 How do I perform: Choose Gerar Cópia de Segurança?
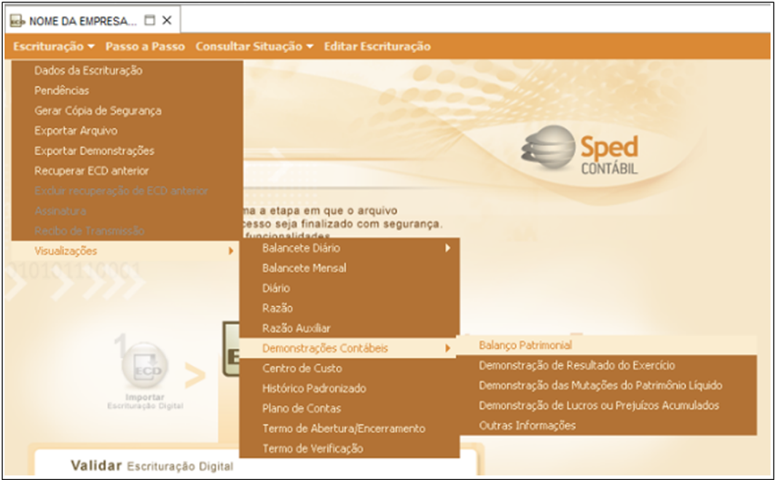tap(98, 111)
